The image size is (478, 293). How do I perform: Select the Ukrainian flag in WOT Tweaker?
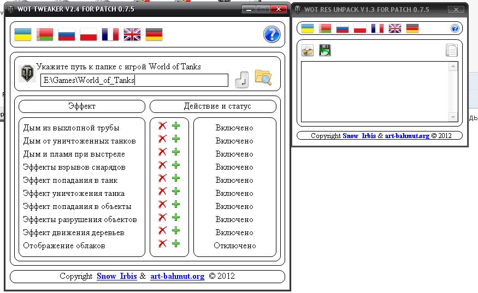pos(22,35)
